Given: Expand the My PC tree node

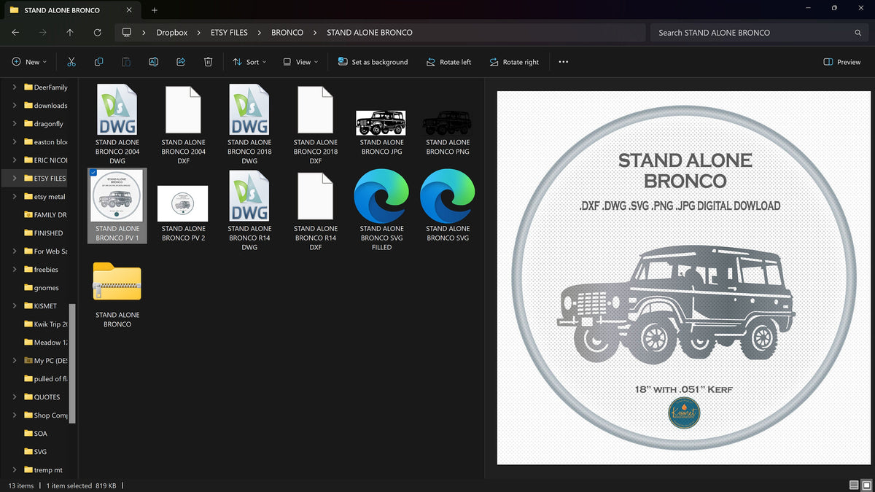Looking at the screenshot, I should (15, 360).
